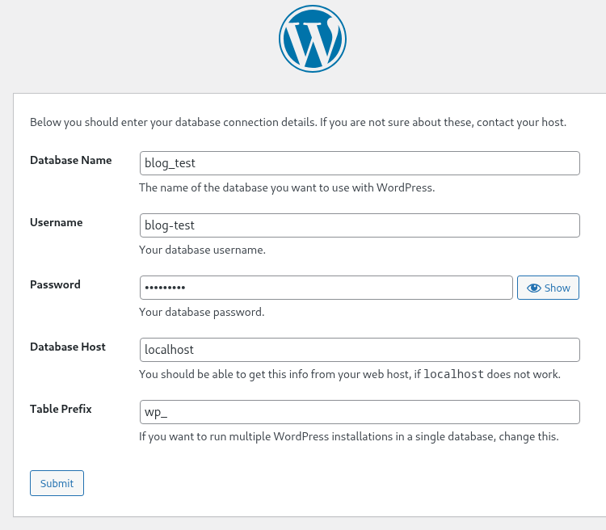
Task: Click the intro text about database connection details
Action: [x=297, y=123]
